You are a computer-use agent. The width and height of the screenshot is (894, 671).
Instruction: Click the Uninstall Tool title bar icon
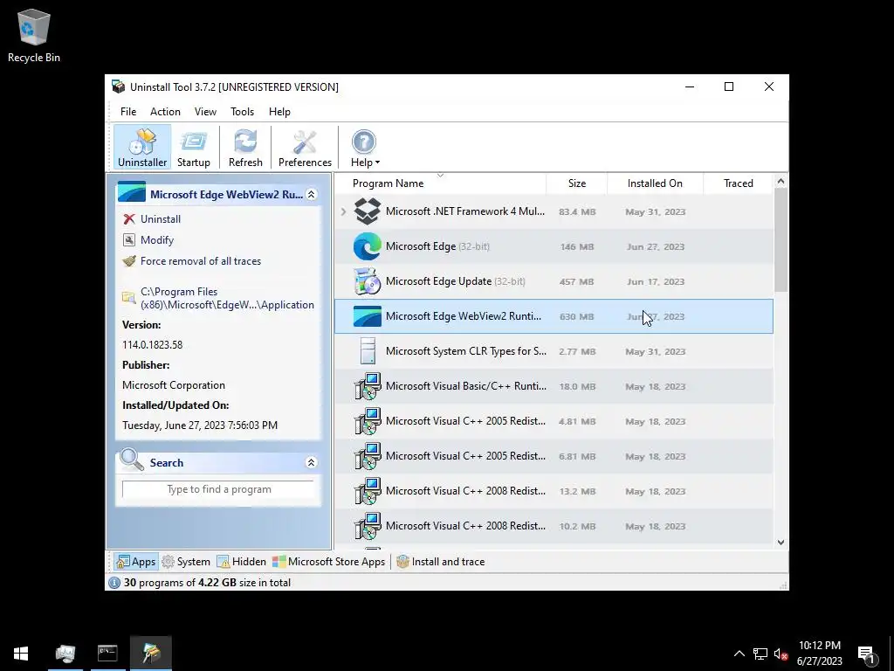[118, 86]
